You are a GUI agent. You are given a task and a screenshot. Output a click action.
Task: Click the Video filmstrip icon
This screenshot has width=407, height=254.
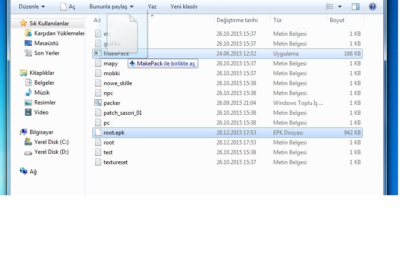(x=28, y=112)
